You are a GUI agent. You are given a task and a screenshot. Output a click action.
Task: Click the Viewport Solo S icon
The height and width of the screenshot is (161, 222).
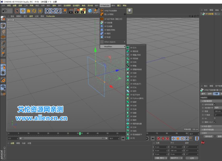click(x=3, y=73)
